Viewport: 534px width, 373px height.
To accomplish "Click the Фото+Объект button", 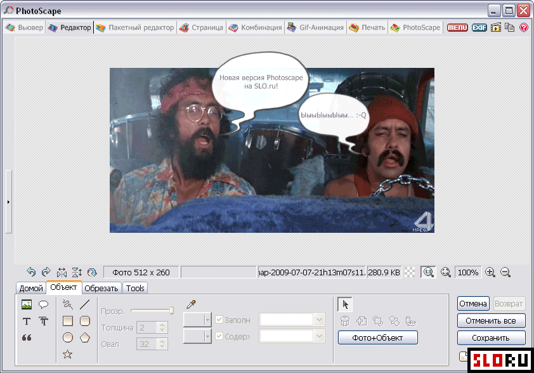I will pos(378,337).
